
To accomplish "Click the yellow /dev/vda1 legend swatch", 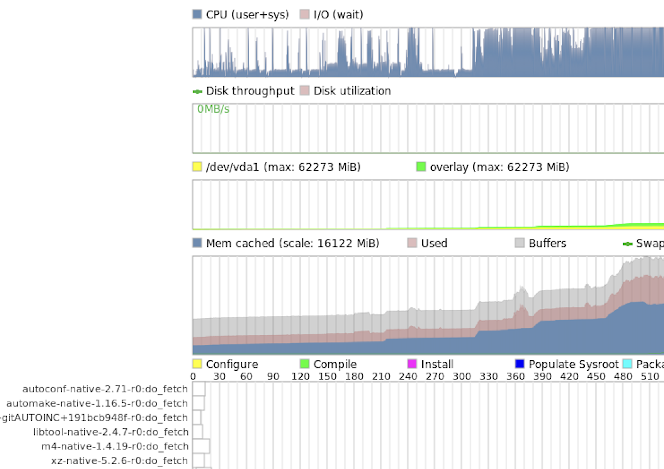I will click(197, 166).
